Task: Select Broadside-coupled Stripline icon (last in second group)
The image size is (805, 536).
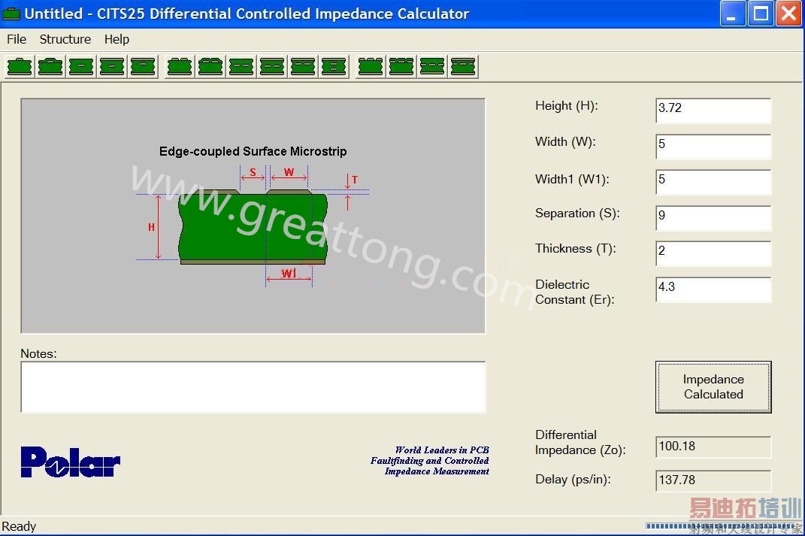Action: (334, 67)
